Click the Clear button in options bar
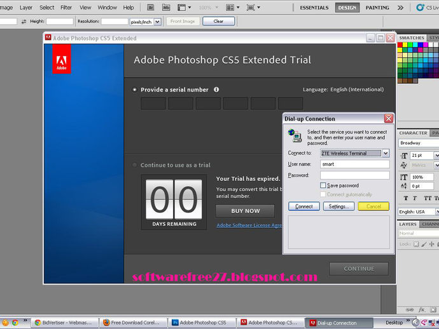 (218, 21)
